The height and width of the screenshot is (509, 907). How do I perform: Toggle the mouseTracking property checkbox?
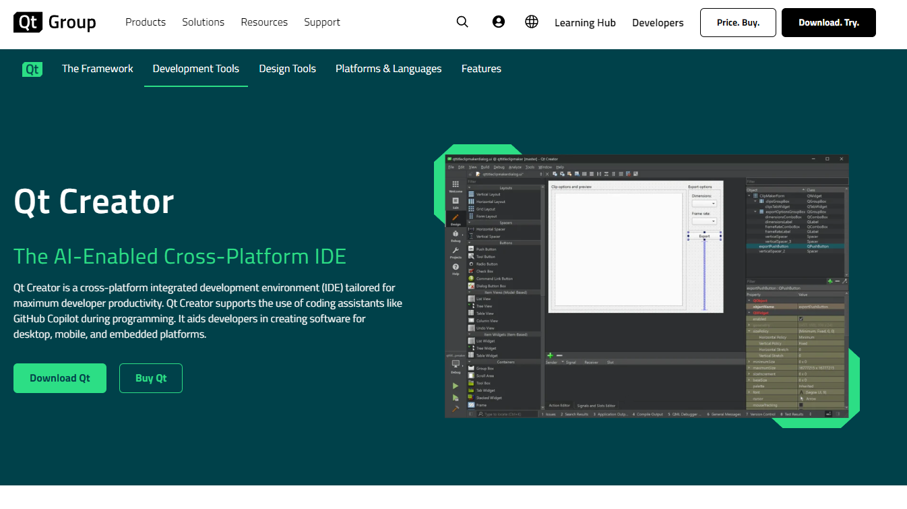point(801,405)
